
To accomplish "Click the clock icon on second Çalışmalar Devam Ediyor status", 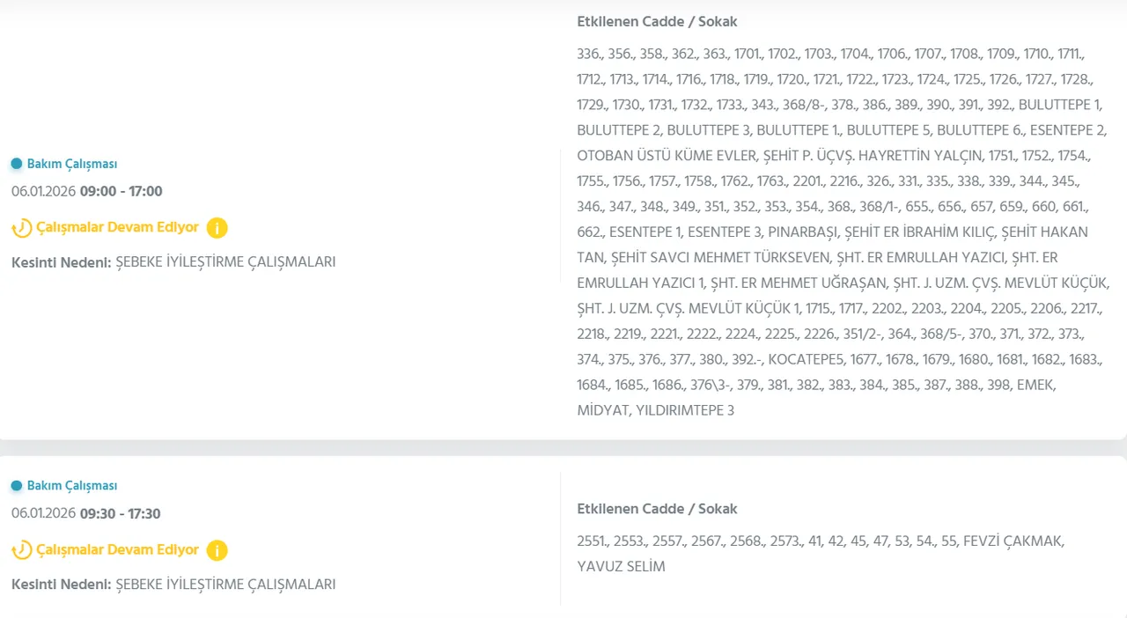I will click(19, 549).
